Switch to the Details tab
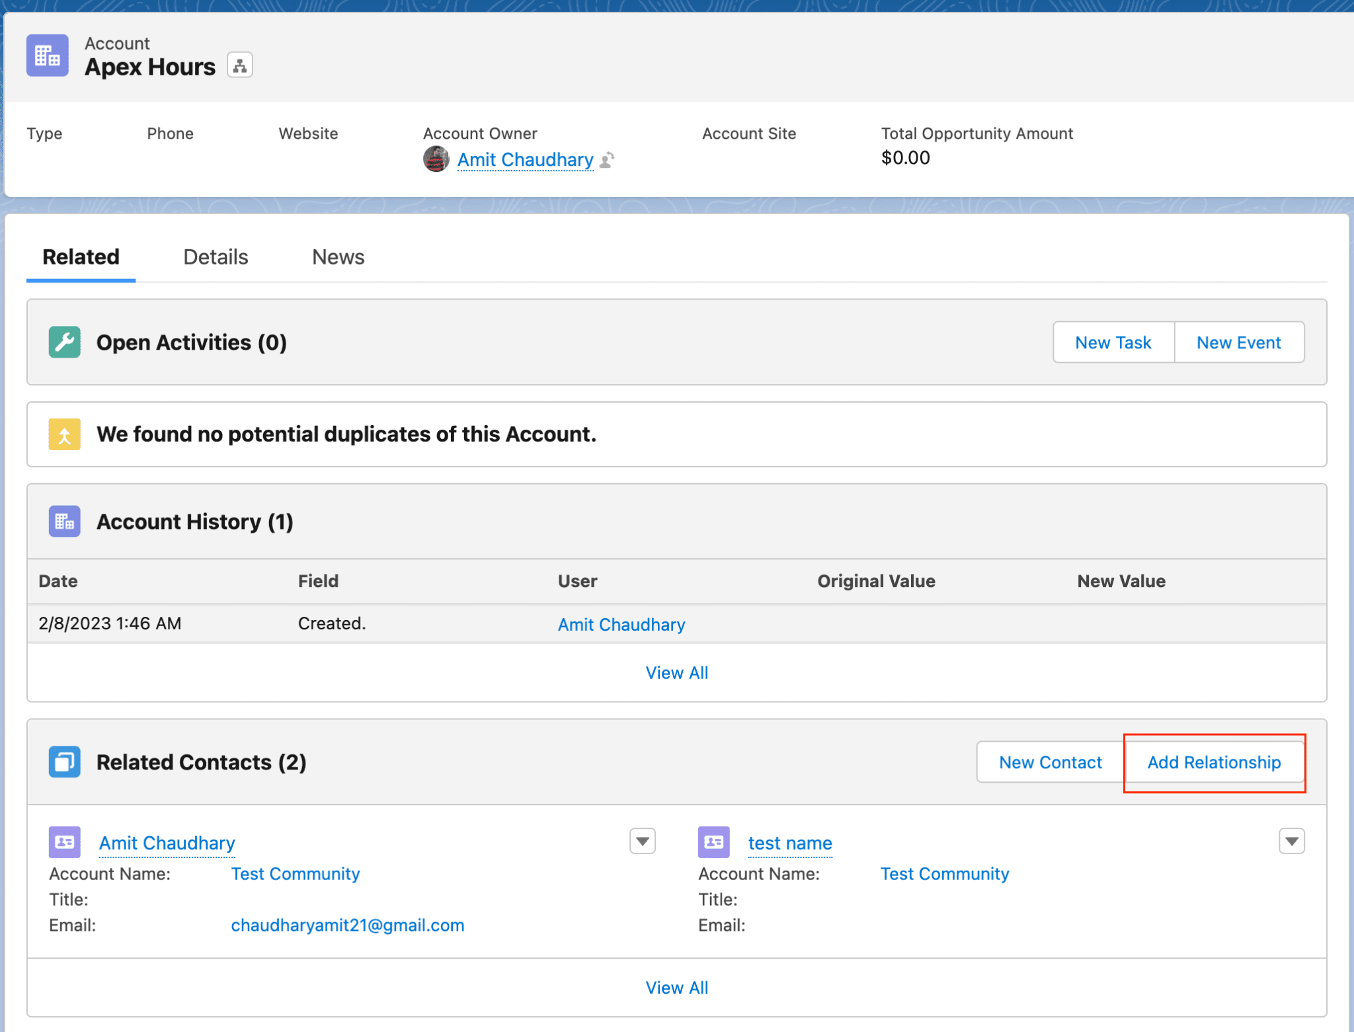 [216, 257]
